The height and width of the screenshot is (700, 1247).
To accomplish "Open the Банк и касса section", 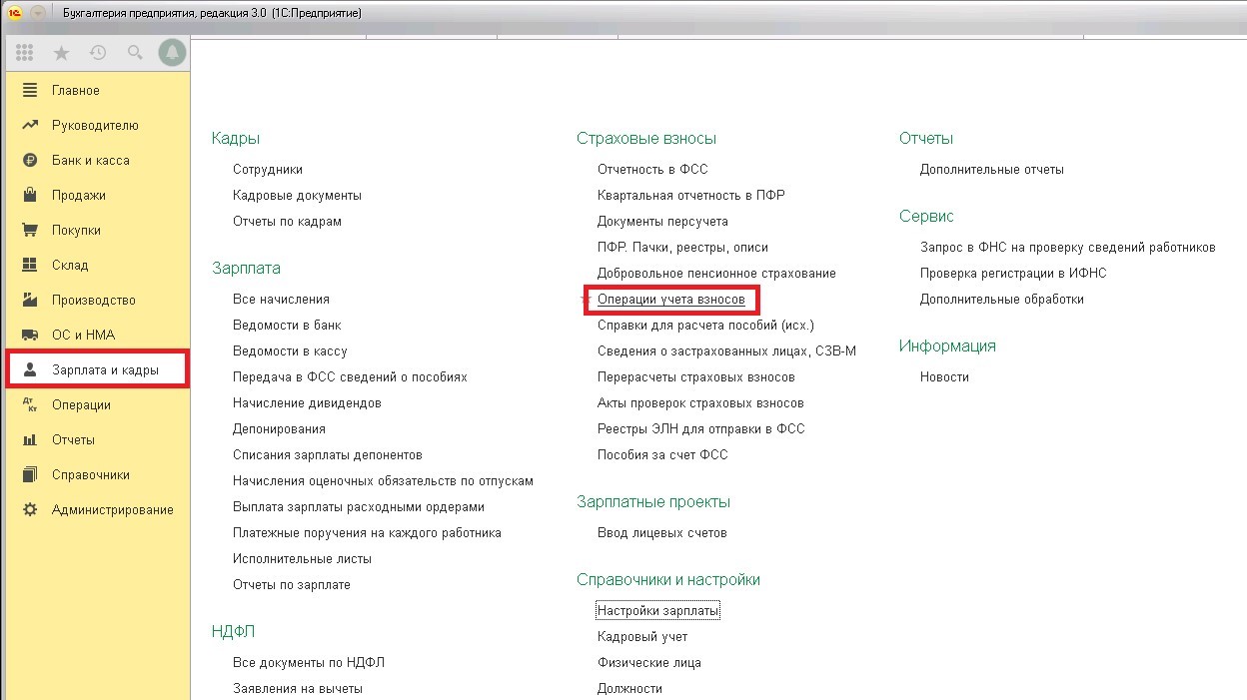I will click(91, 161).
